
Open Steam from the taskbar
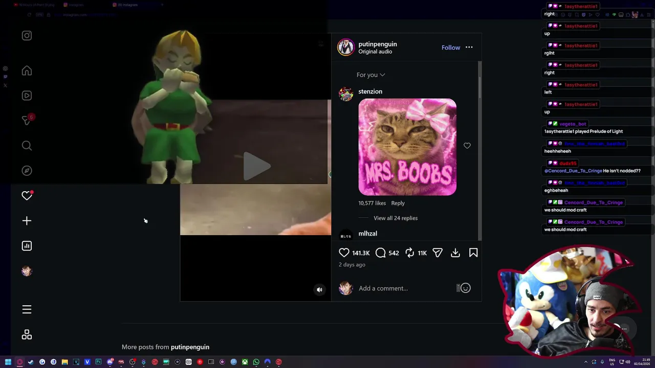tap(31, 362)
